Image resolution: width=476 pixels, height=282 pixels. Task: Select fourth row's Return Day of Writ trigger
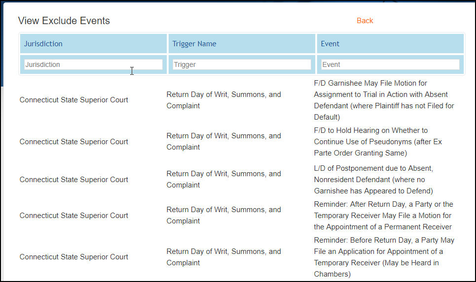pyautogui.click(x=224, y=216)
